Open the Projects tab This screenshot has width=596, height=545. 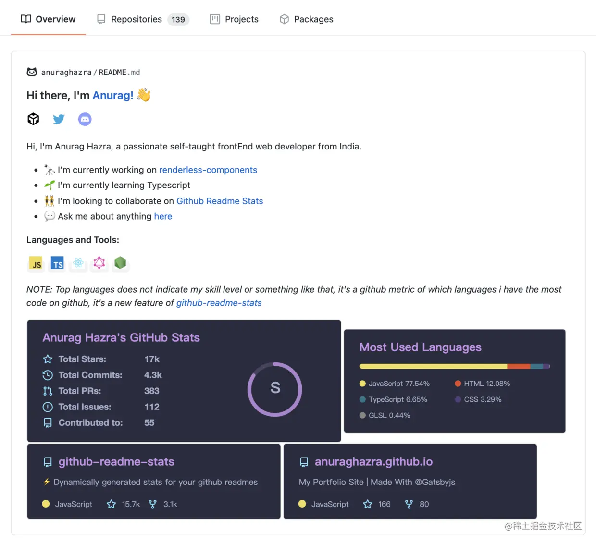coord(234,19)
